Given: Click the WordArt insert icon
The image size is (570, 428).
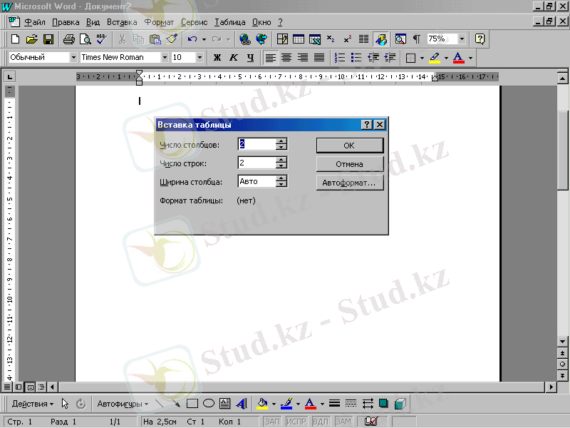Looking at the screenshot, I should click(x=241, y=404).
